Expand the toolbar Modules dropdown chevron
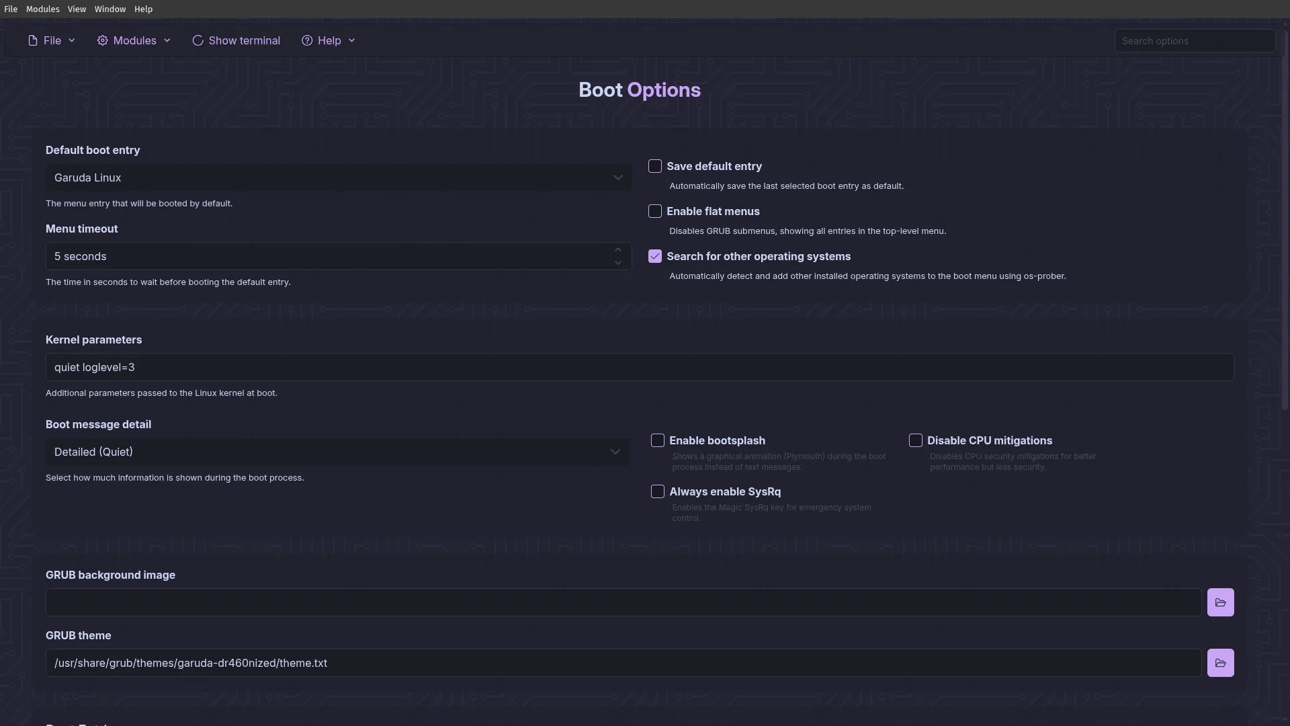Viewport: 1290px width, 726px height. (x=167, y=40)
